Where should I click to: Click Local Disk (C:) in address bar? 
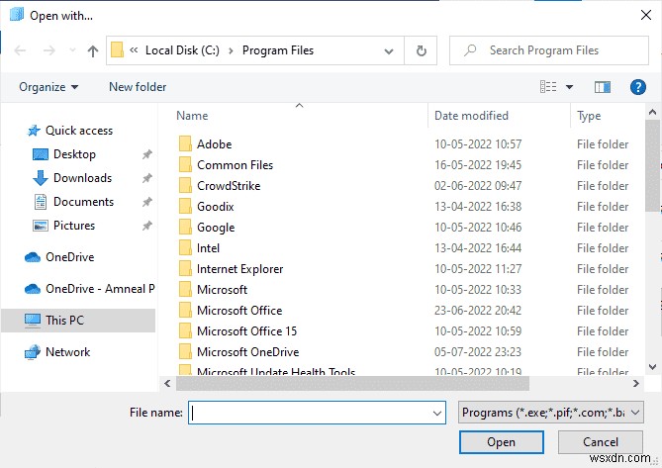tap(182, 50)
